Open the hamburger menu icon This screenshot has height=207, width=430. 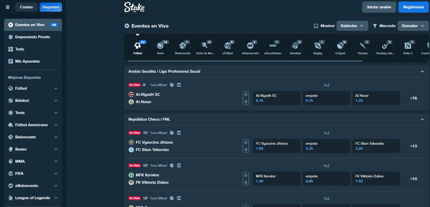pyautogui.click(x=8, y=7)
